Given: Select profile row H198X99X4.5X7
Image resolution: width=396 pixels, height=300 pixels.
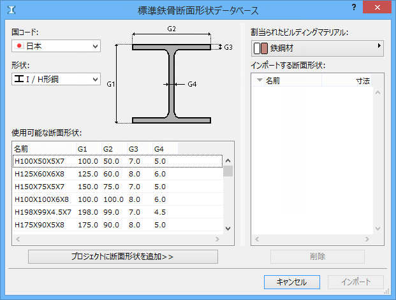Looking at the screenshot, I should pos(118,212).
